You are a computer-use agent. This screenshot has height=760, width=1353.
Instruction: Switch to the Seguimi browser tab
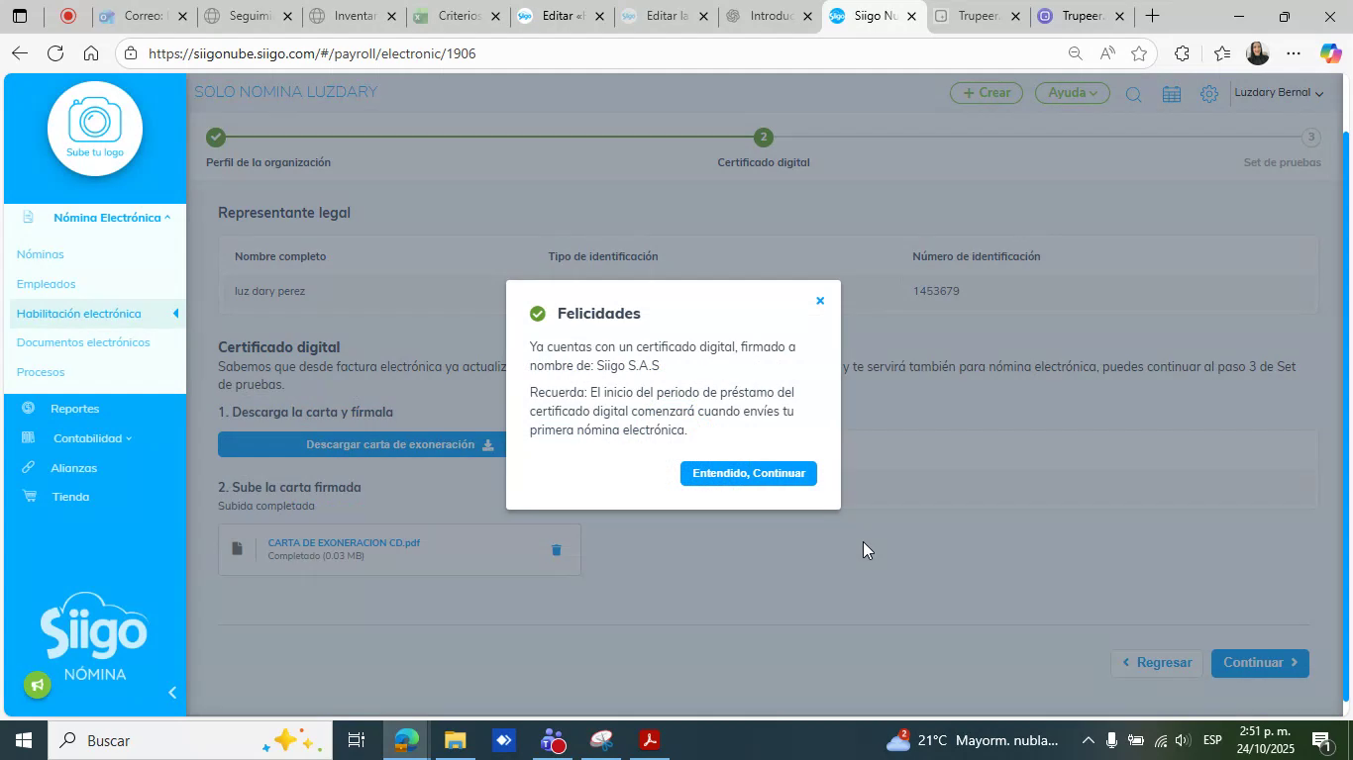point(248,16)
